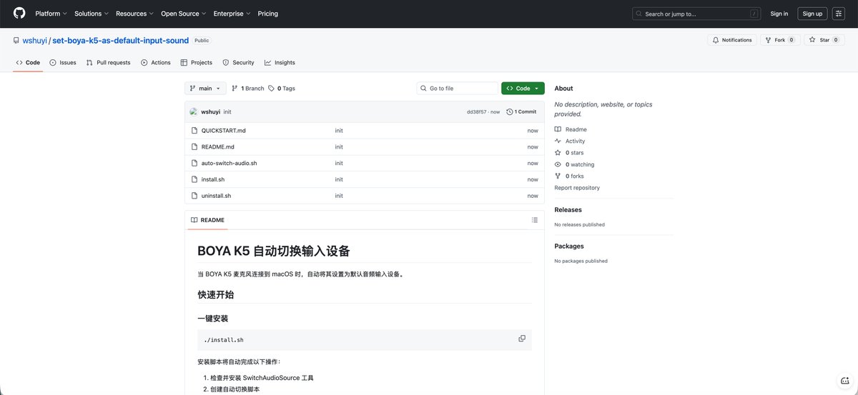Click the floating icon at bottom right corner
858x395 pixels.
click(844, 381)
